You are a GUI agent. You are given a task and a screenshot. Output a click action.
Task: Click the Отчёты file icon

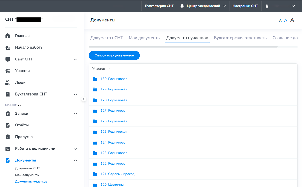pyautogui.click(x=8, y=125)
